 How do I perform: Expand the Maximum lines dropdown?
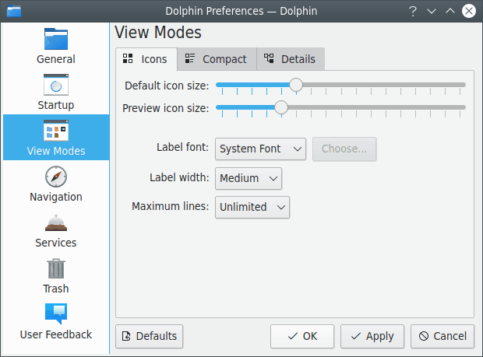(252, 207)
